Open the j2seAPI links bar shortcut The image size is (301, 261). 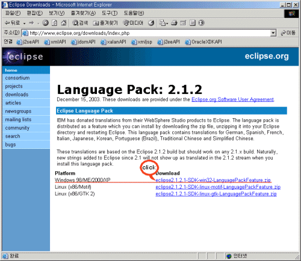[x=28, y=42]
